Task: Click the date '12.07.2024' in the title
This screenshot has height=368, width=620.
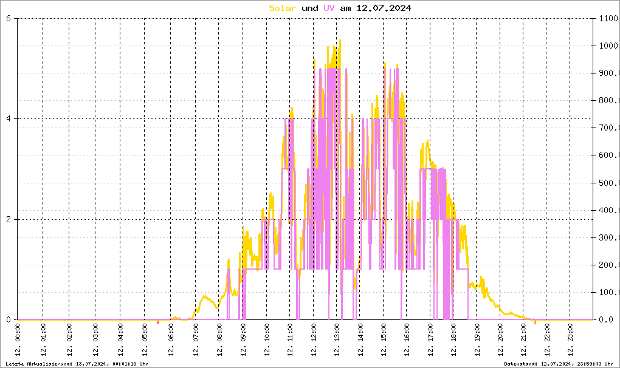Action: tap(384, 8)
